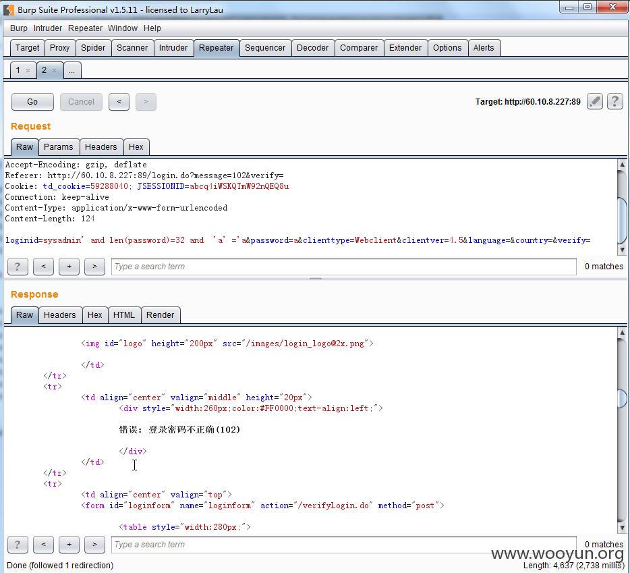
Task: Click the Burp Suite logo in title bar
Action: pos(9,9)
